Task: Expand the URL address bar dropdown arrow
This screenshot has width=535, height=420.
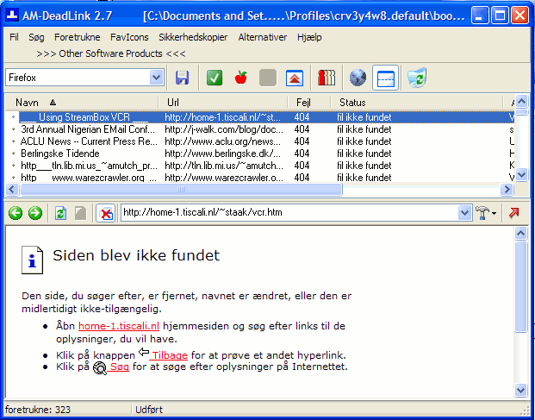Action: pyautogui.click(x=464, y=213)
